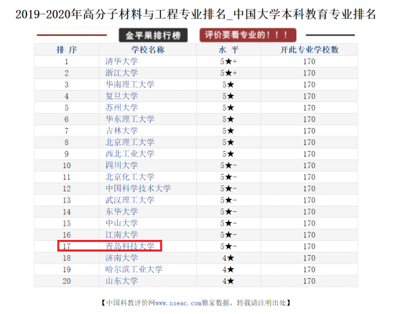Click the 学校名称 column header

coord(148,50)
